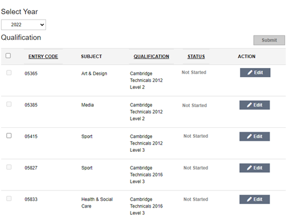Open the Select Year dropdown showing 2022
Viewport: 288px width, 221px height.
tap(23, 24)
